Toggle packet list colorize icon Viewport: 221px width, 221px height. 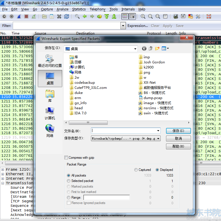125,16
